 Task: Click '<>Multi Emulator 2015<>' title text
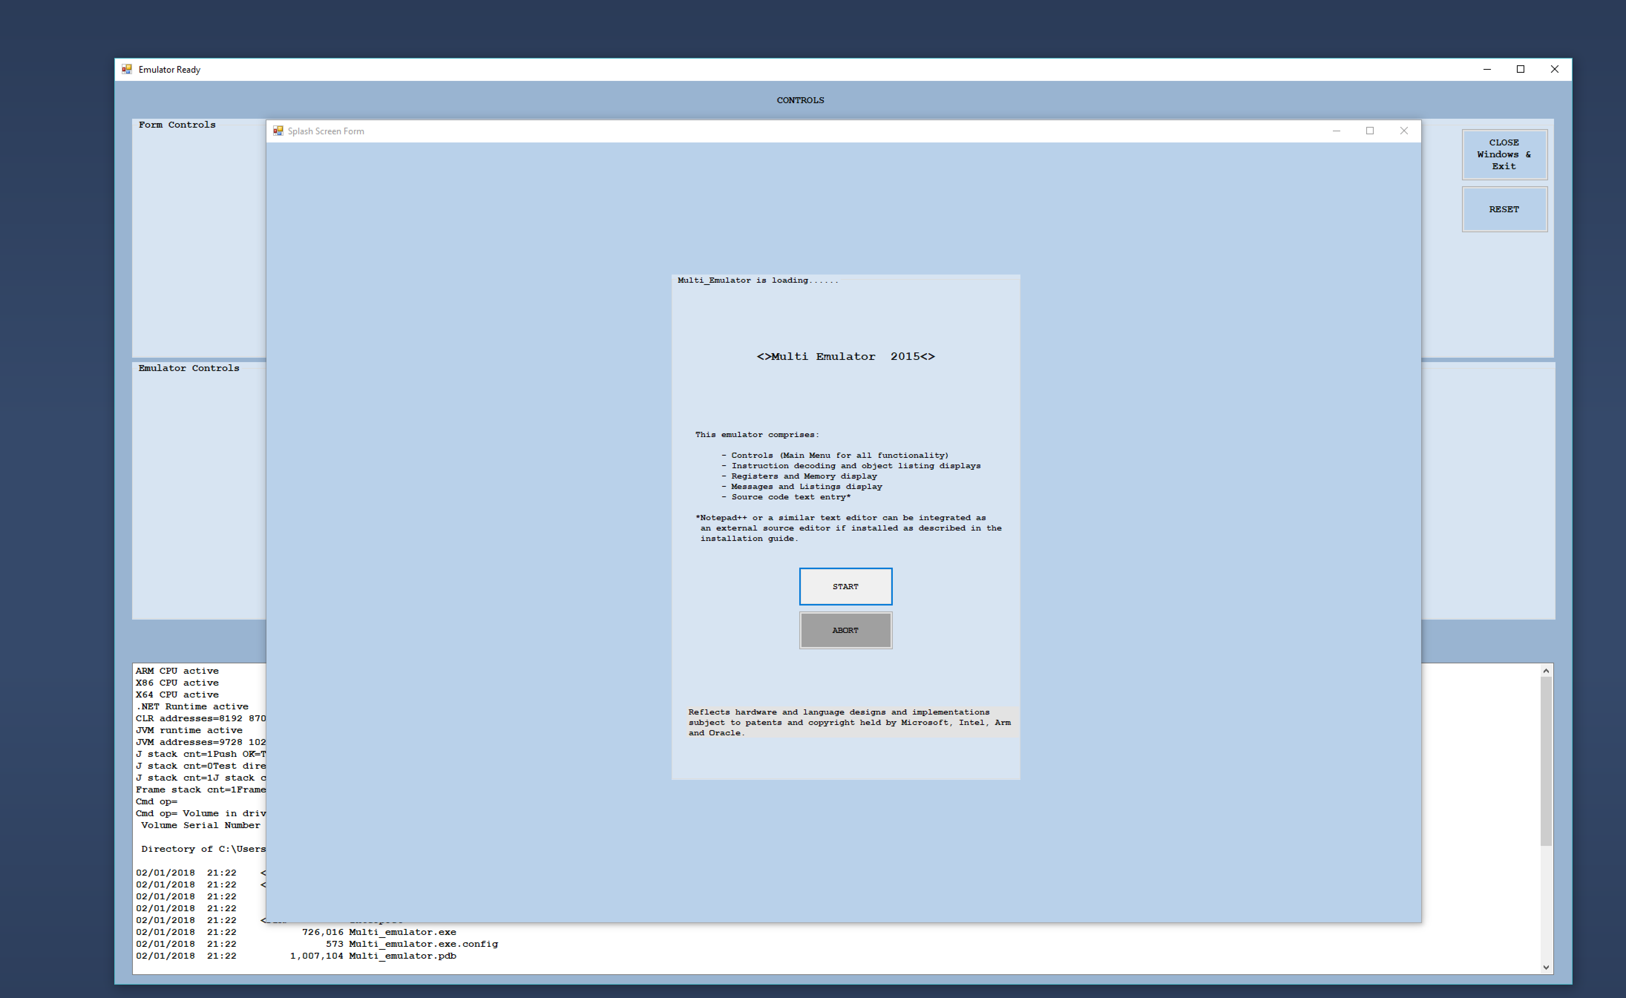point(845,357)
